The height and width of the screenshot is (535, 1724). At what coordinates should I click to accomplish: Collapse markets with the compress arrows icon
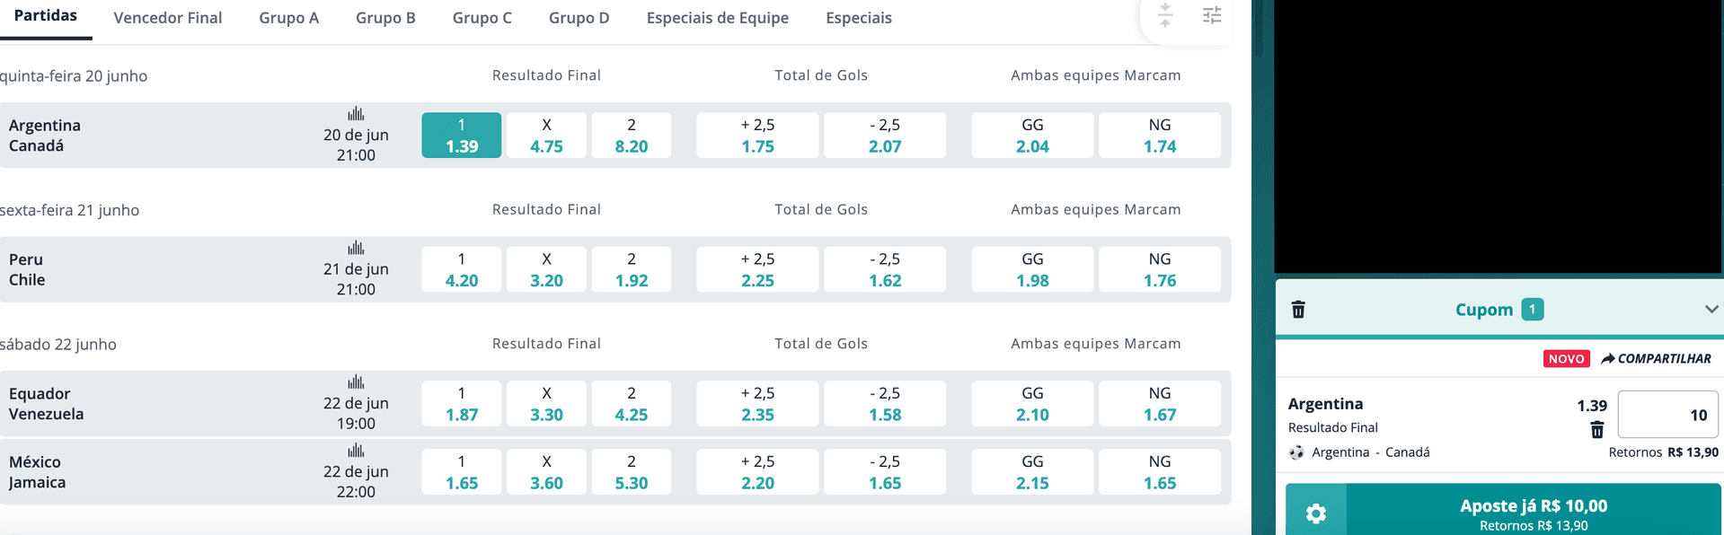(x=1165, y=15)
